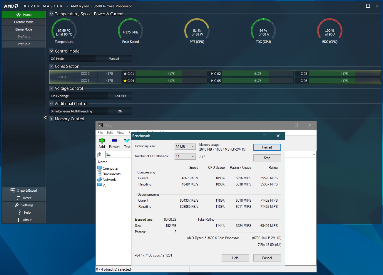Collapse the Cores Section

click(x=51, y=66)
